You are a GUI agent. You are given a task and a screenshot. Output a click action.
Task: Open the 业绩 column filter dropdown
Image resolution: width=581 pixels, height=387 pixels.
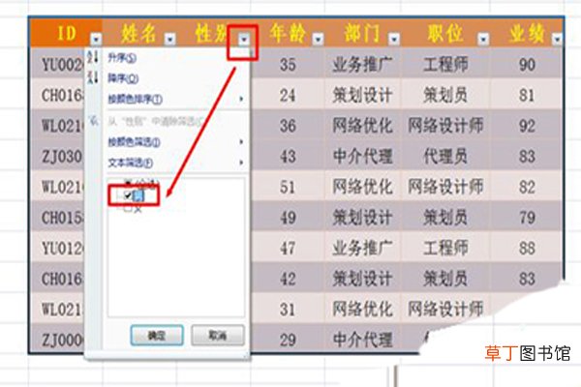[557, 39]
